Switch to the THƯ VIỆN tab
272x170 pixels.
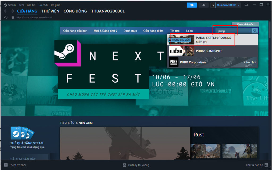click(50, 11)
